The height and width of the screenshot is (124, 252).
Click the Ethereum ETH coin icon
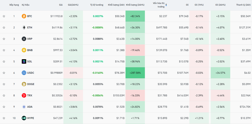(x=24, y=28)
